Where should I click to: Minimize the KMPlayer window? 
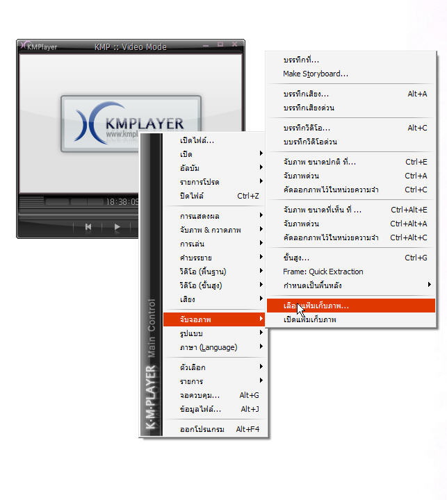pos(206,45)
